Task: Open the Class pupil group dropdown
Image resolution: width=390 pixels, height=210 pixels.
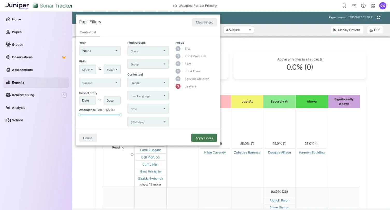Action: (x=148, y=51)
